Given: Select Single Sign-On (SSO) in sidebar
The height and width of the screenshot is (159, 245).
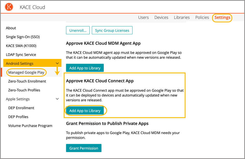Looking at the screenshot, I should [23, 37].
